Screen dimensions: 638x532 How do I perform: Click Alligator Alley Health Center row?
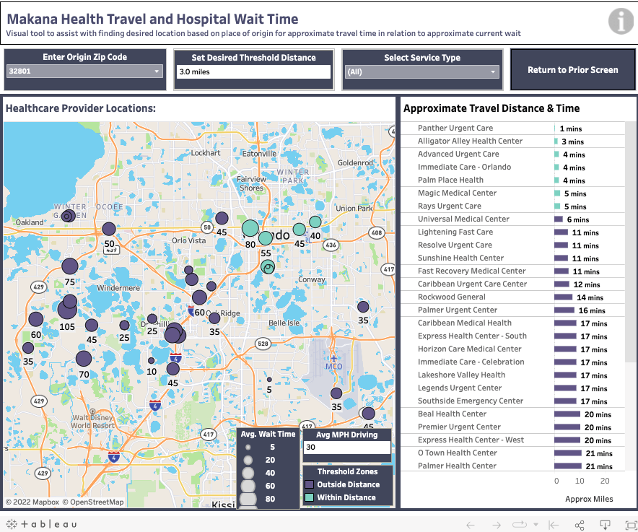512,141
